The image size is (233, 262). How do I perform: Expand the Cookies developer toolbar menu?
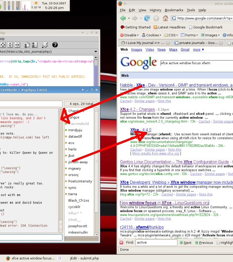(x=151, y=35)
